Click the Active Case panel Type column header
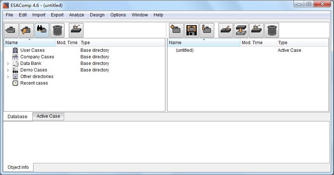 click(302, 42)
